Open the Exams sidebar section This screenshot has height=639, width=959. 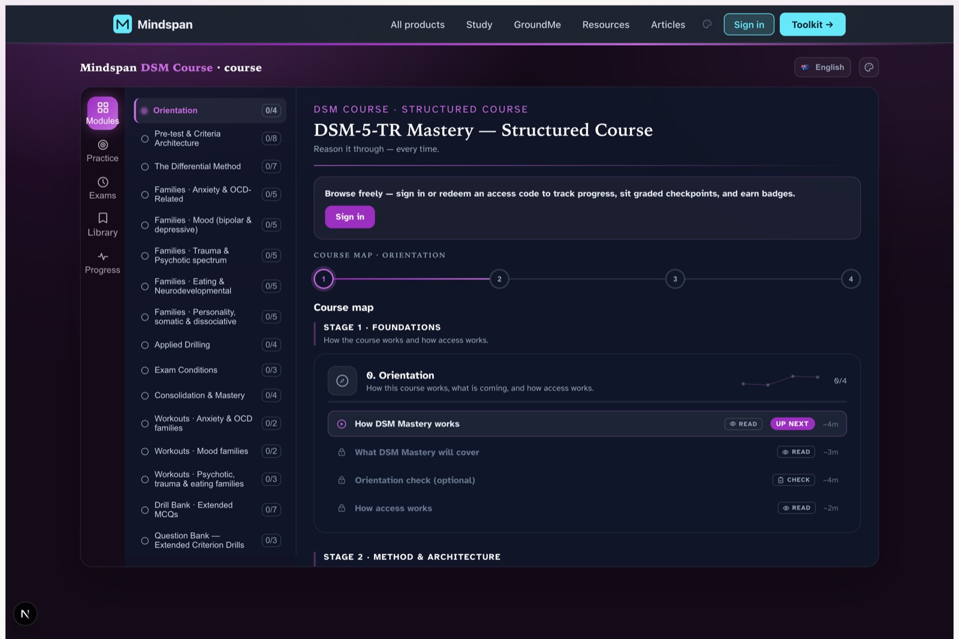102,188
